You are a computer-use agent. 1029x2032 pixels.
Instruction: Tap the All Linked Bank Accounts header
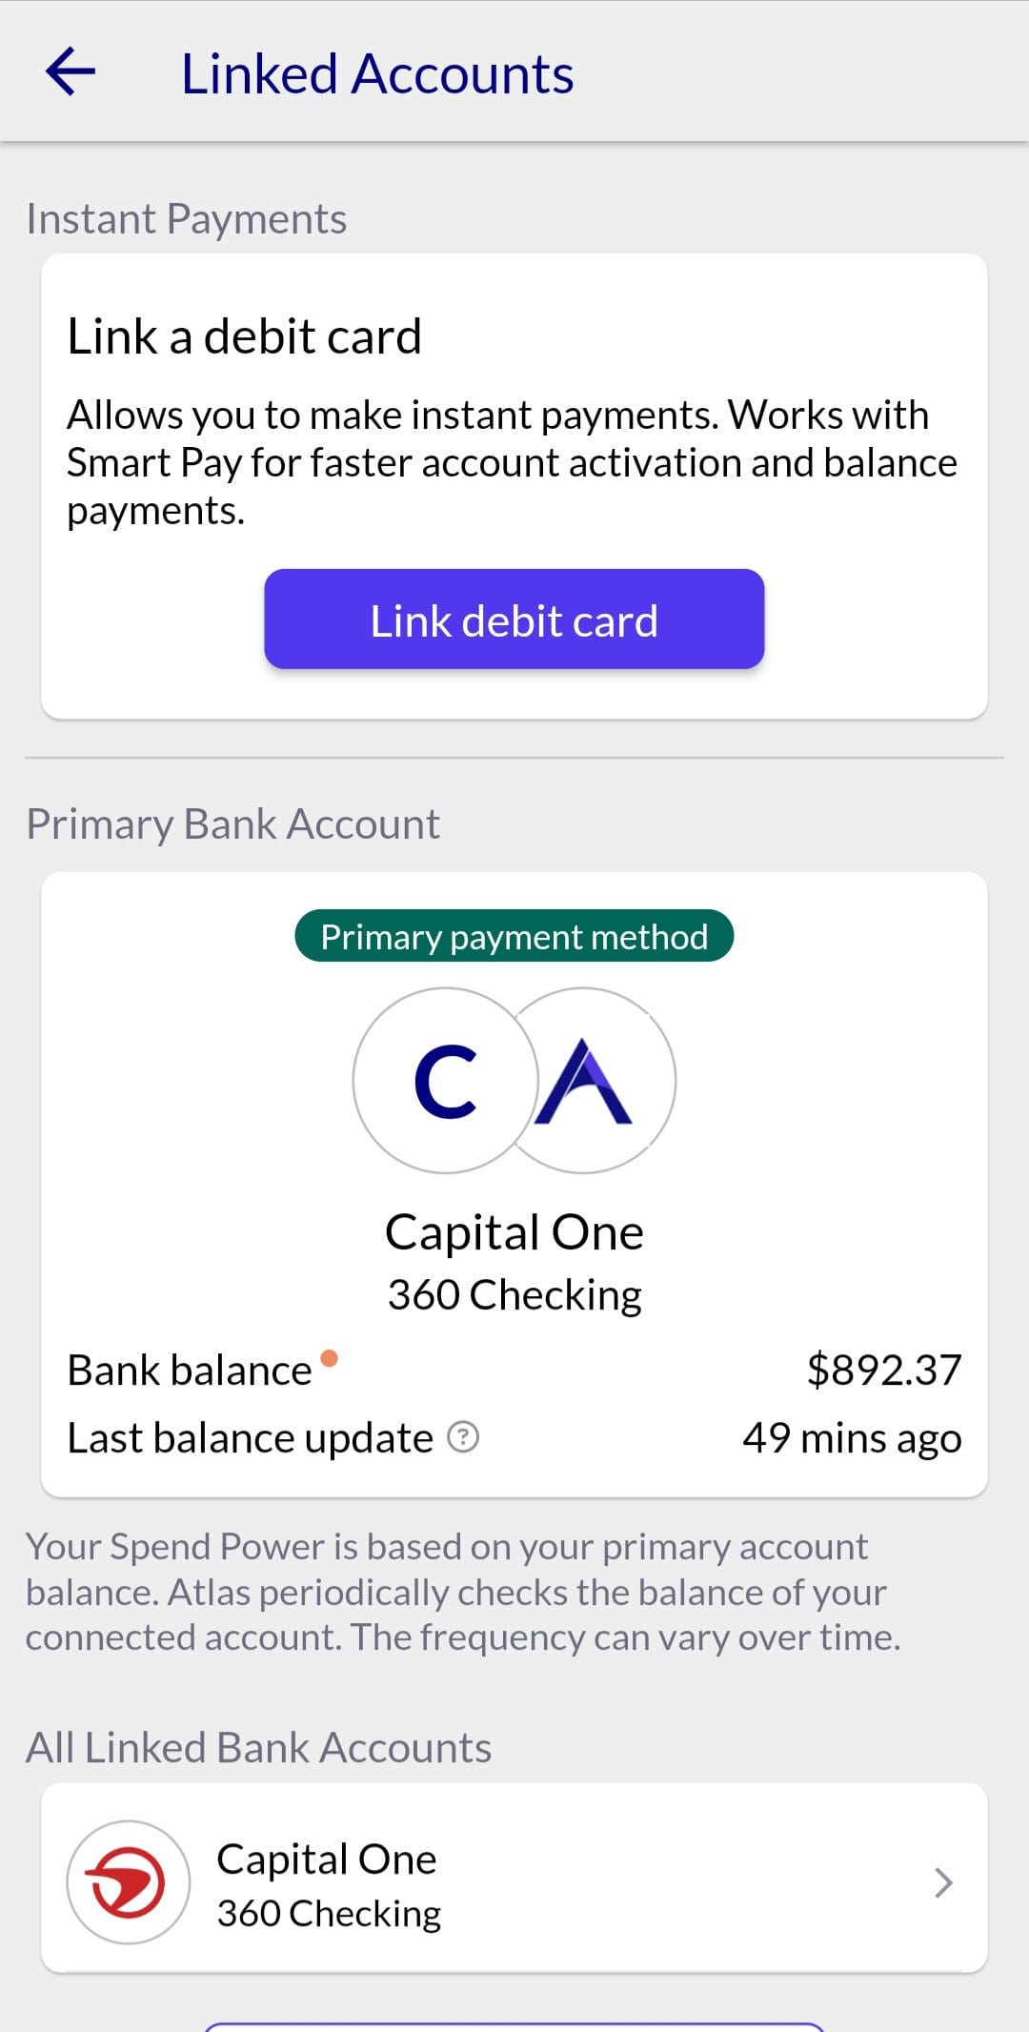point(258,1748)
